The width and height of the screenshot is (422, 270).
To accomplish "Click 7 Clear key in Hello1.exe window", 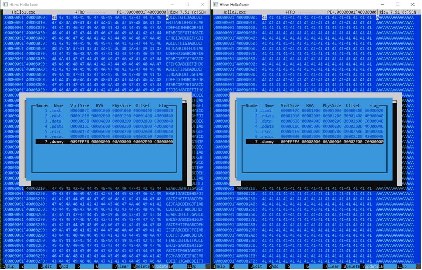I will point(122,266).
